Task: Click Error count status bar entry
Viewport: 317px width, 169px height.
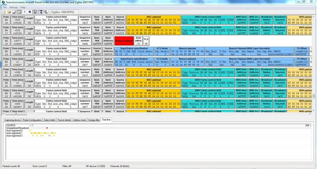Action: pos(40,166)
